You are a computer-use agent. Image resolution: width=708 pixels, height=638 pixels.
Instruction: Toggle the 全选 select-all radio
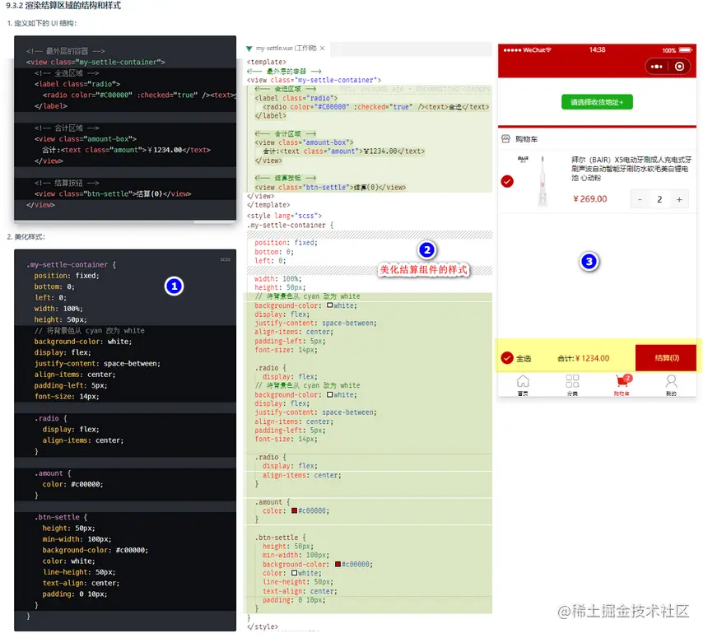pos(507,358)
